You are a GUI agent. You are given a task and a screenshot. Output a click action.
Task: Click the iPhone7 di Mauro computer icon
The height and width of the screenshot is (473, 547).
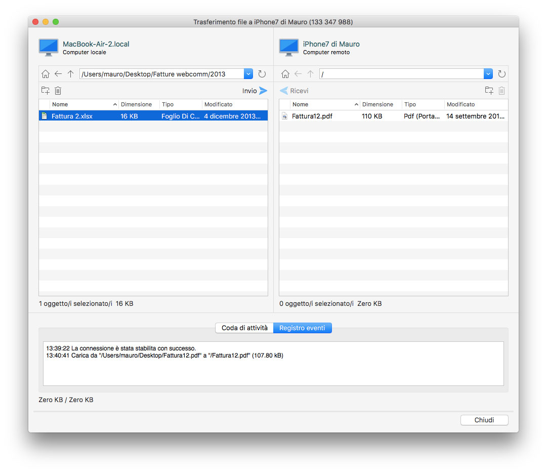pos(289,48)
